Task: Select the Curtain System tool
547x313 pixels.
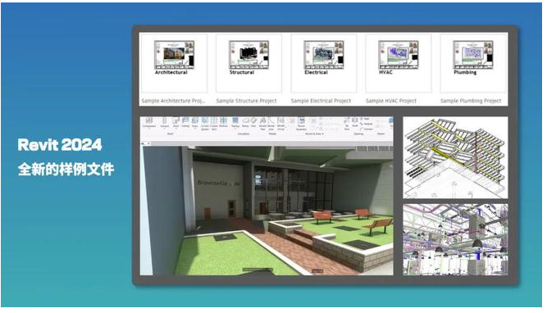Action: [205, 124]
